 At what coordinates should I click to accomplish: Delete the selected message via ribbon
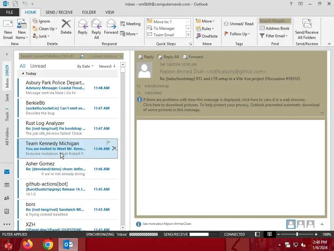click(66, 27)
